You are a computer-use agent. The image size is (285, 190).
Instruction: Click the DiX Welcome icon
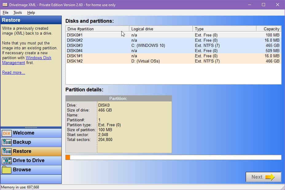(x=7, y=133)
